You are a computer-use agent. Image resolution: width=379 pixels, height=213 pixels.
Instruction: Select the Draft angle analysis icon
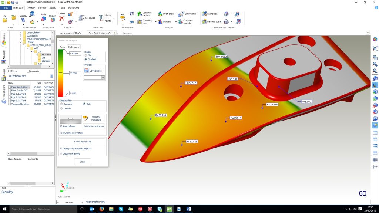pos(160,14)
